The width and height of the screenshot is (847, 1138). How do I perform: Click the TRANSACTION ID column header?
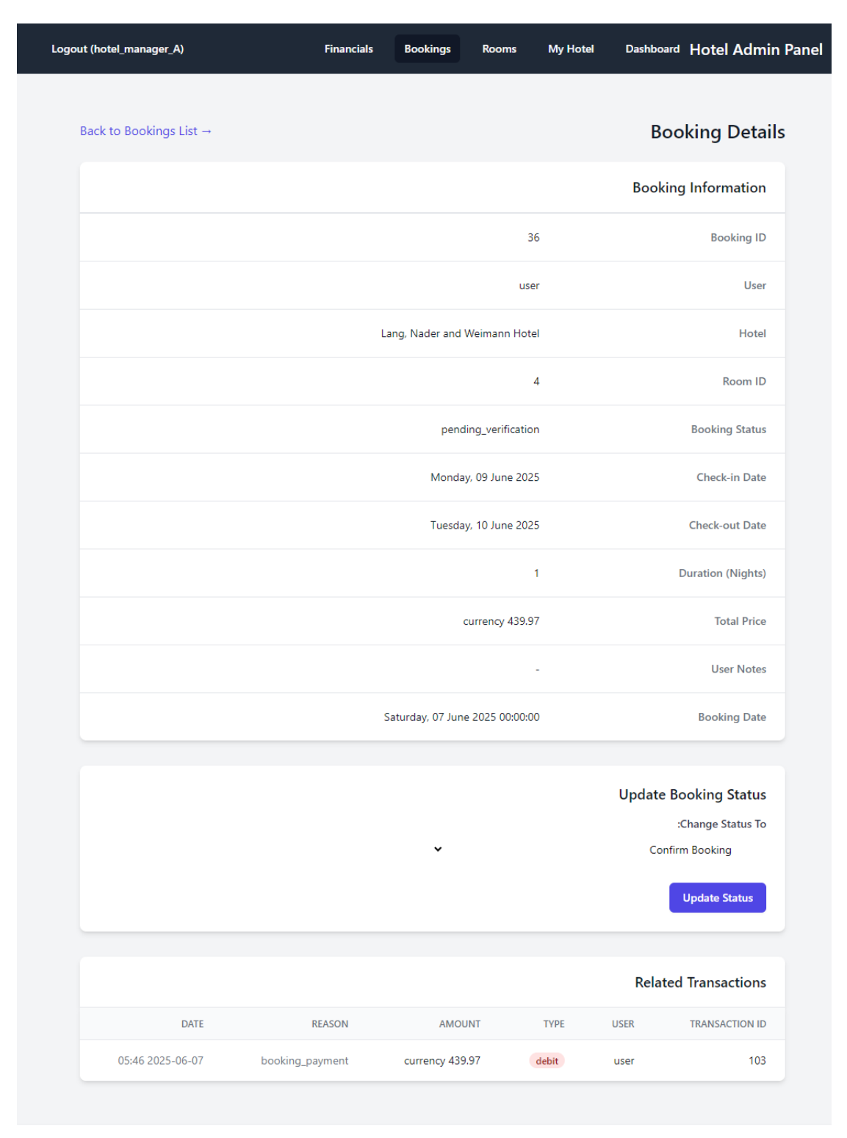click(x=727, y=1024)
